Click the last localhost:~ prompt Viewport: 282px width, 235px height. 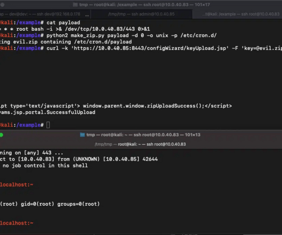click(x=16, y=223)
